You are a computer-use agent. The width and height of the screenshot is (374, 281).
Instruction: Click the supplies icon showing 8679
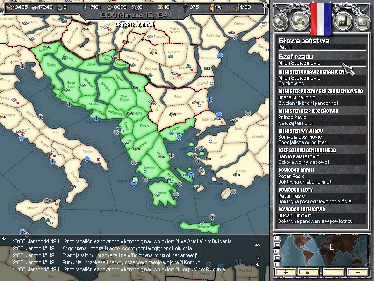point(110,7)
